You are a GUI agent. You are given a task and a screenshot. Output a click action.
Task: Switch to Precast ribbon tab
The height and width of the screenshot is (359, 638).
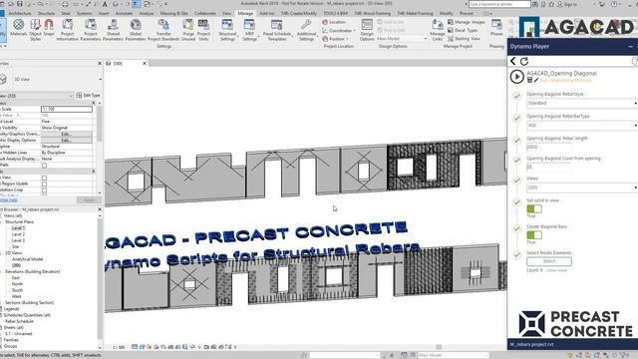(467, 13)
